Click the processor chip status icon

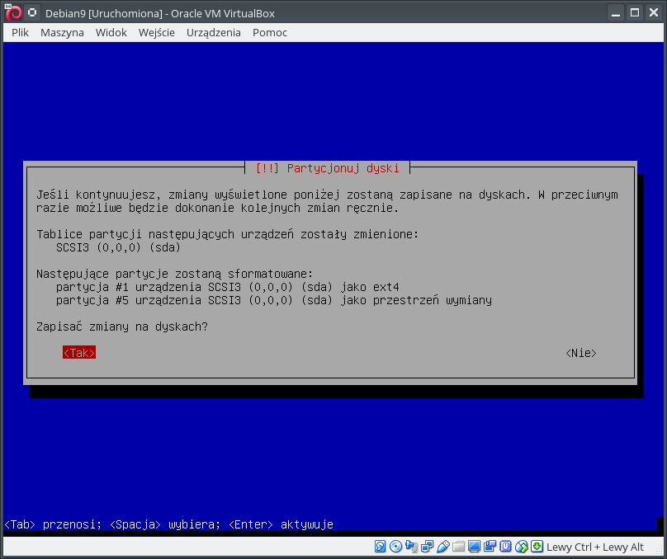tap(505, 547)
